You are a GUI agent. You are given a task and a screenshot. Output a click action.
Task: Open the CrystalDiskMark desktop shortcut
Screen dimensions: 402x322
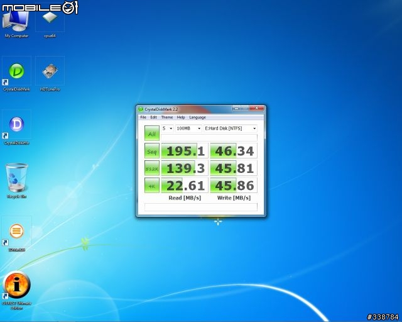pyautogui.click(x=16, y=74)
